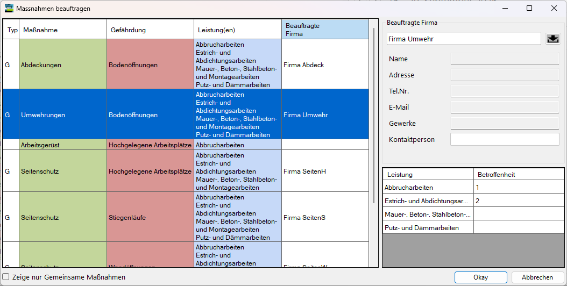
Task: Click the Stiegenläufe cell
Action: pyautogui.click(x=151, y=217)
